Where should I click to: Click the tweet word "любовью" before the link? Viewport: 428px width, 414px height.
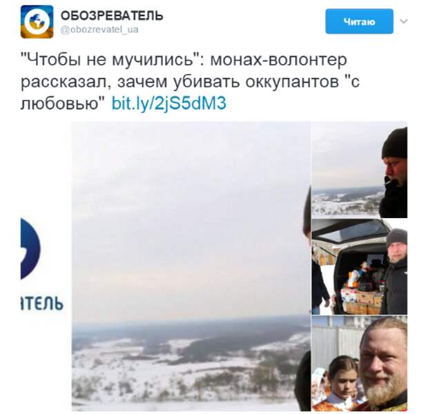tap(62, 103)
